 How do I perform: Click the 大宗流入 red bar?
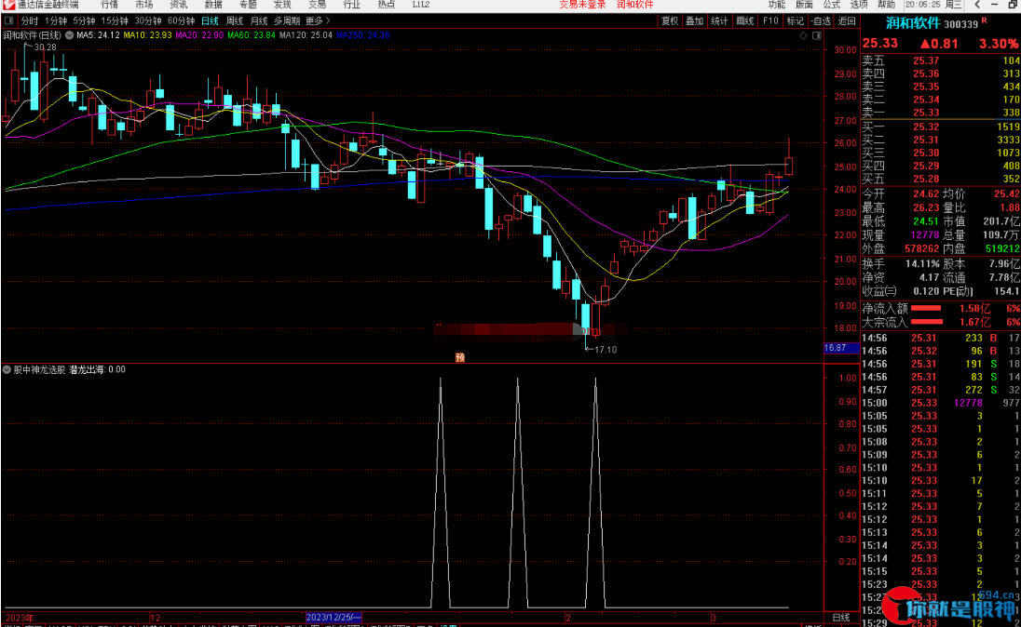pos(926,321)
